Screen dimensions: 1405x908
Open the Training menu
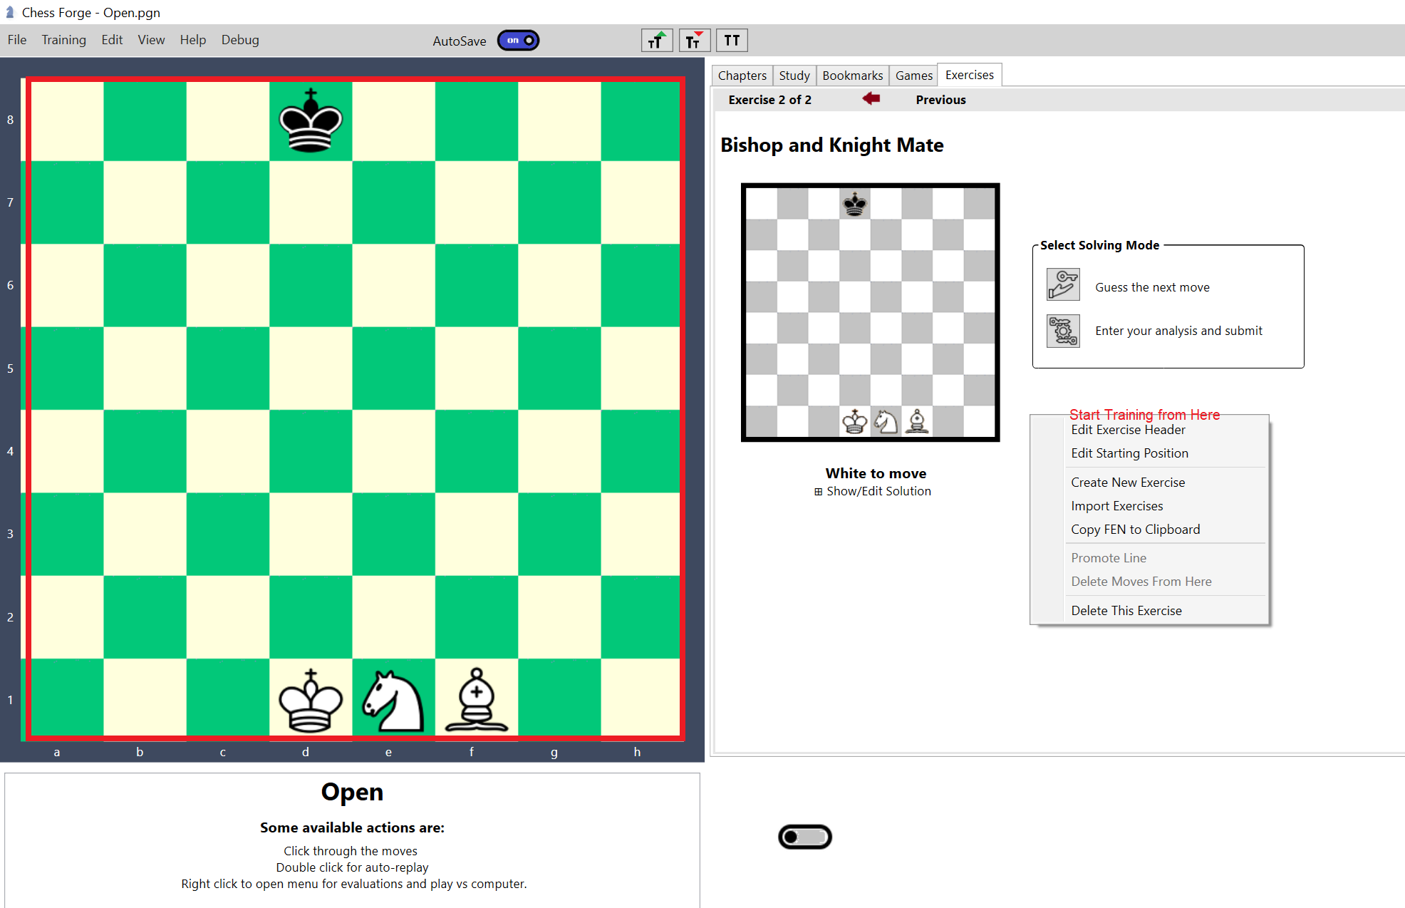click(63, 40)
